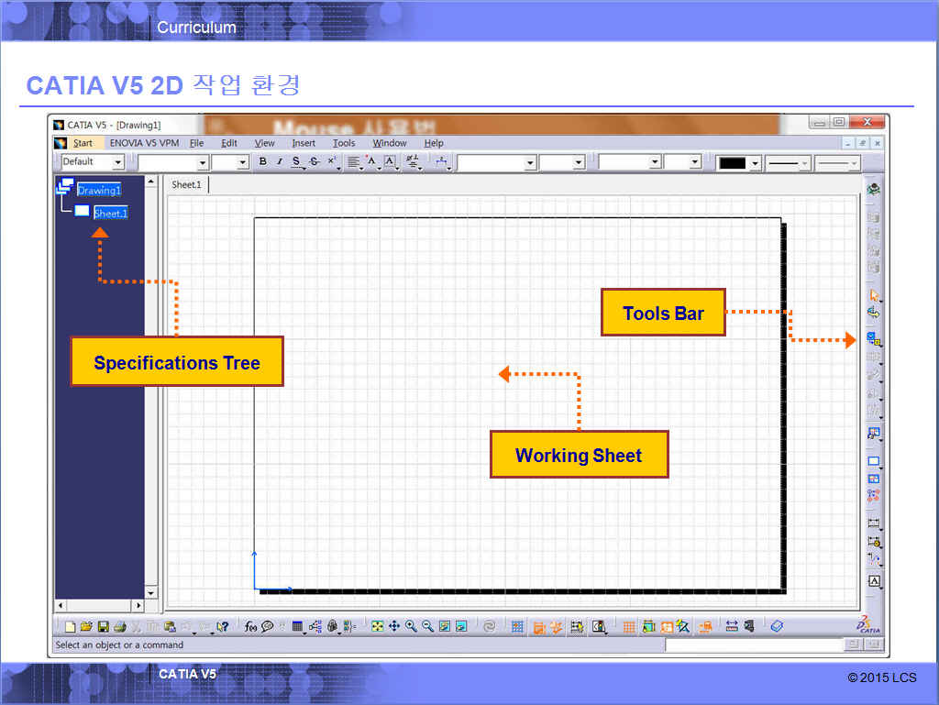The height and width of the screenshot is (705, 939).
Task: Click the Pan icon in bottom toolbar
Action: pos(394,627)
